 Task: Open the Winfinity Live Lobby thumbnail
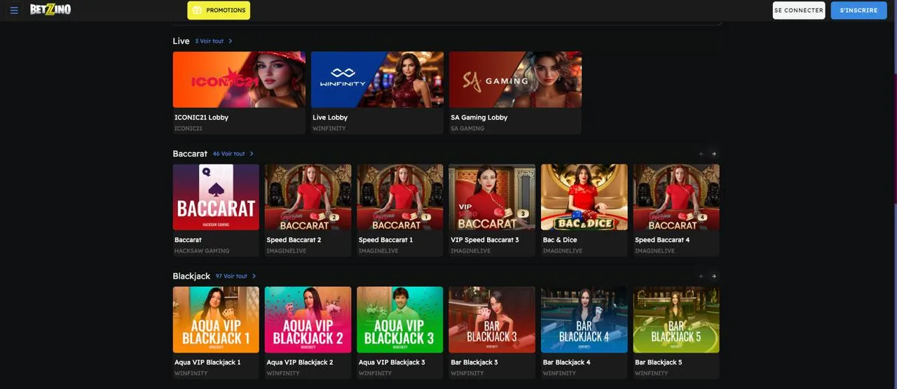tap(377, 80)
